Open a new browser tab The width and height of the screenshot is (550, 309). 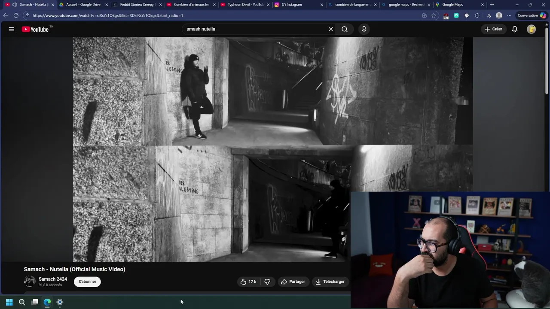[x=492, y=5]
